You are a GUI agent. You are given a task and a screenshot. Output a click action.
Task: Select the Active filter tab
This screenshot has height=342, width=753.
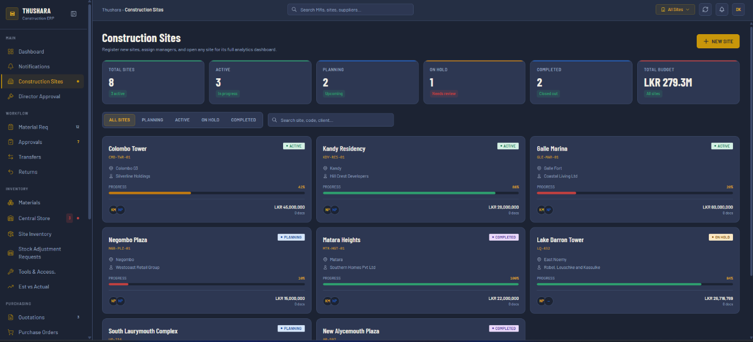(x=182, y=120)
